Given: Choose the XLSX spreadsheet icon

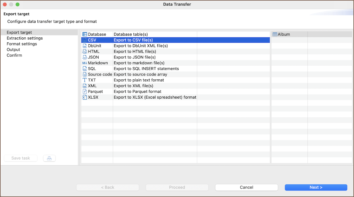Looking at the screenshot, I should coord(85,97).
